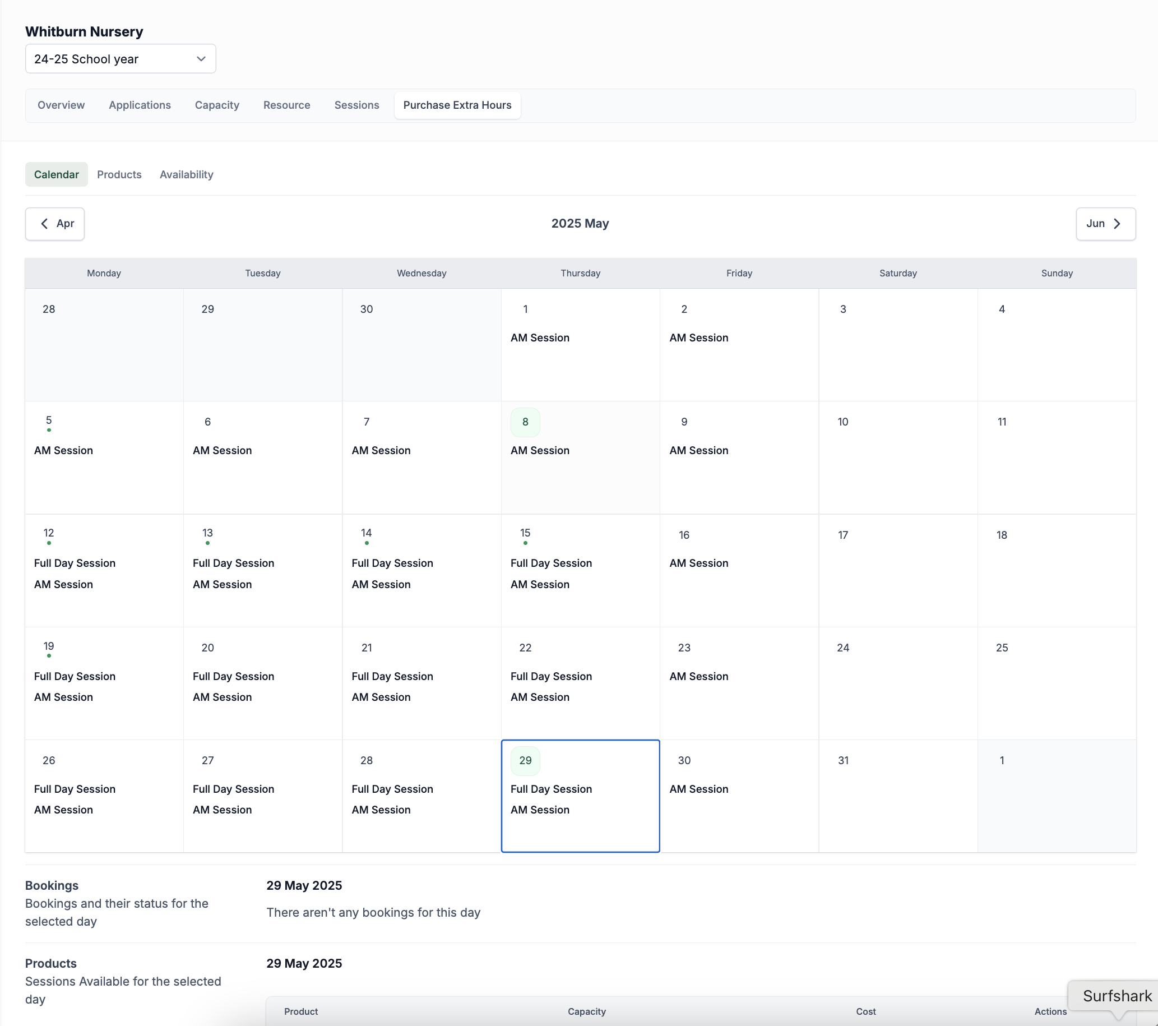
Task: Open the Resource tab
Action: pos(286,105)
